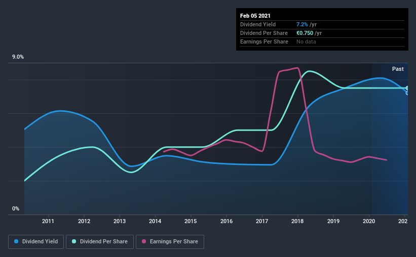Screen dimensions: 416x257
Task: Click the 0% y-axis label
Action: (16, 209)
